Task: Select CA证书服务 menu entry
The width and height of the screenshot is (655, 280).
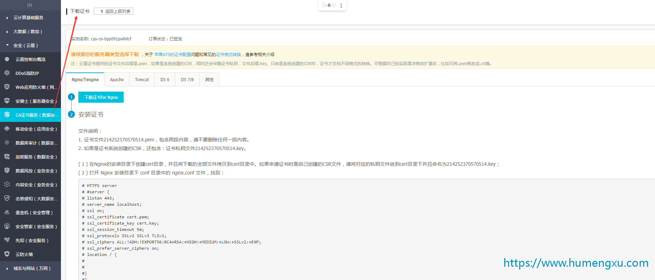Action: click(30, 115)
